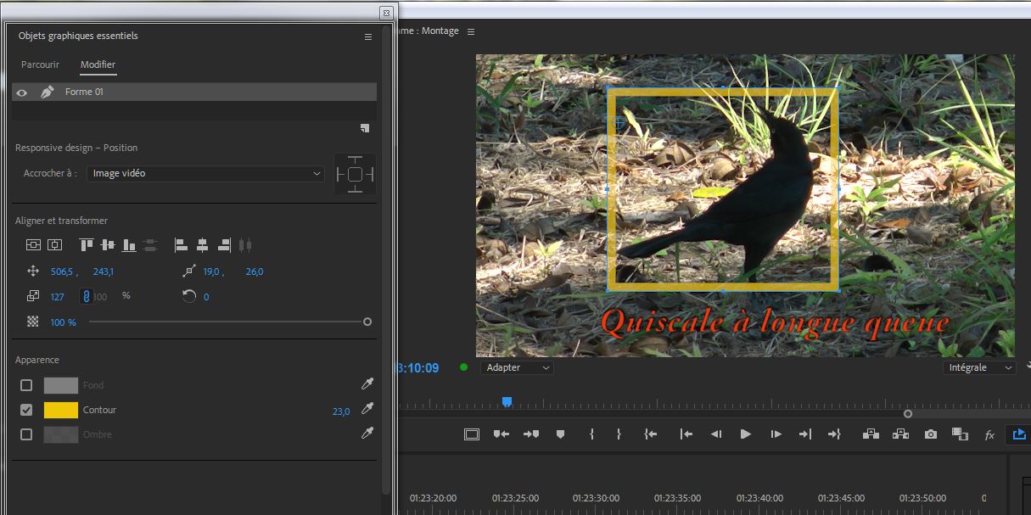
Task: Enable the Fond fill checkbox
Action: [x=26, y=385]
